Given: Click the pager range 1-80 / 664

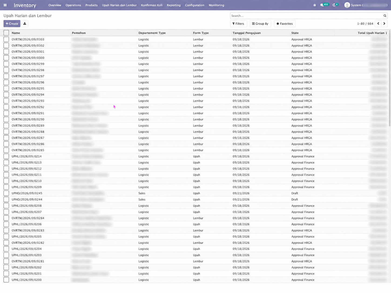Looking at the screenshot, I should click(365, 24).
